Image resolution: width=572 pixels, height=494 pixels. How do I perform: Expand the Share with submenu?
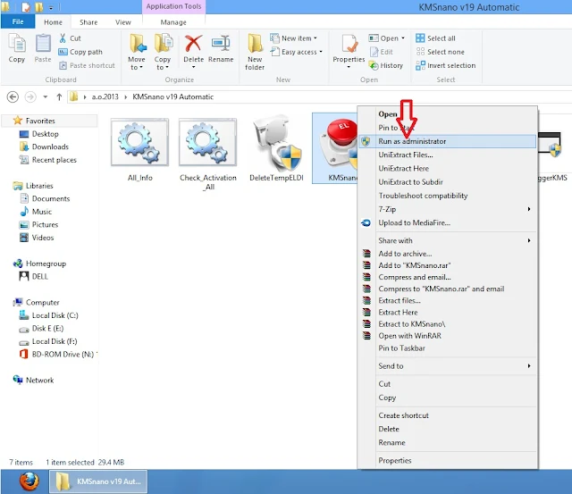(448, 240)
